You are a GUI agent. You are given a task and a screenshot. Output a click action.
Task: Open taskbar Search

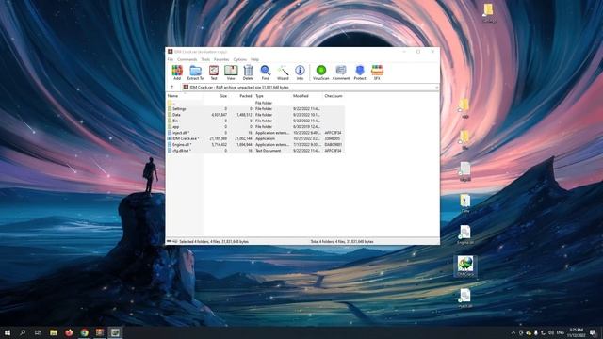pyautogui.click(x=23, y=332)
